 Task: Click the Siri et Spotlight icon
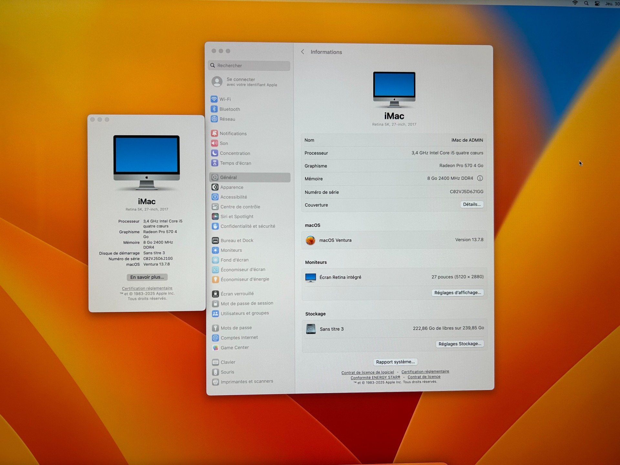coord(215,216)
